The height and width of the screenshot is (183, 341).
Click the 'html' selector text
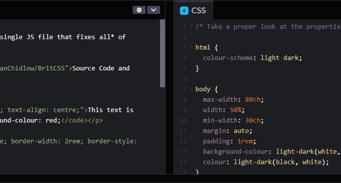tap(203, 47)
